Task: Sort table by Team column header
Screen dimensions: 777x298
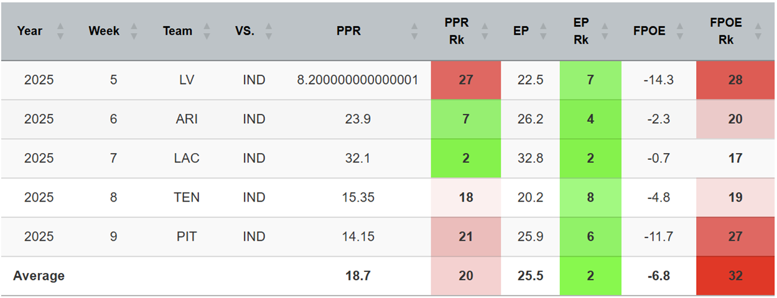Action: pos(177,31)
